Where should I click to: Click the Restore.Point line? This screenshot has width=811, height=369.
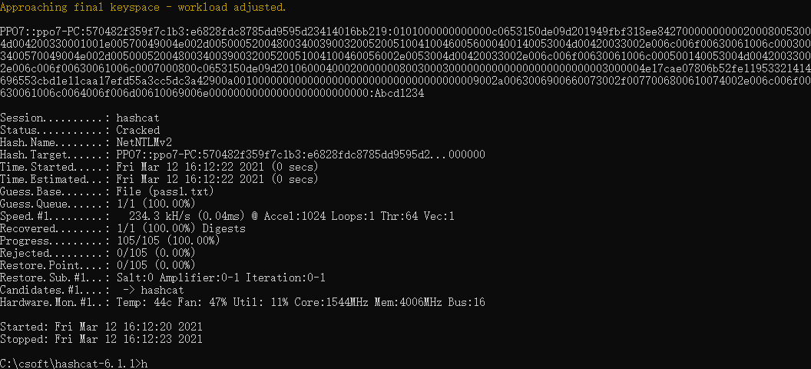tap(98, 265)
